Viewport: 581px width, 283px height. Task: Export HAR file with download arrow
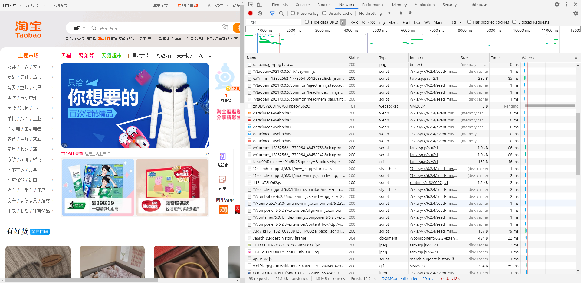tap(410, 13)
